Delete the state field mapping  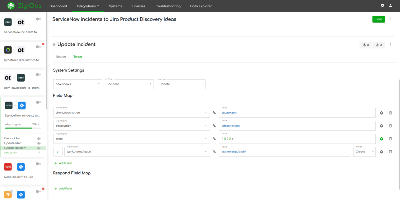pyautogui.click(x=390, y=139)
